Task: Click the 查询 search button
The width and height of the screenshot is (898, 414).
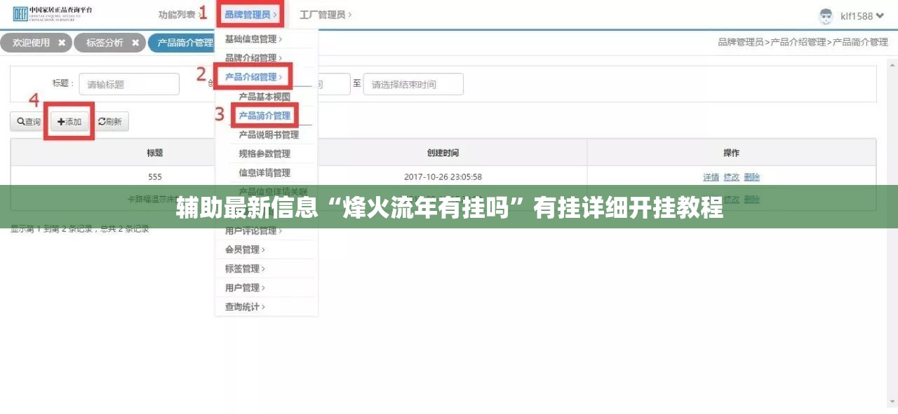Action: tap(29, 121)
